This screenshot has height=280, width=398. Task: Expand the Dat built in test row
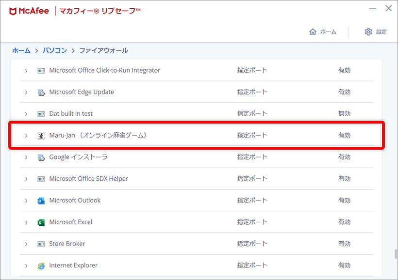tap(26, 114)
